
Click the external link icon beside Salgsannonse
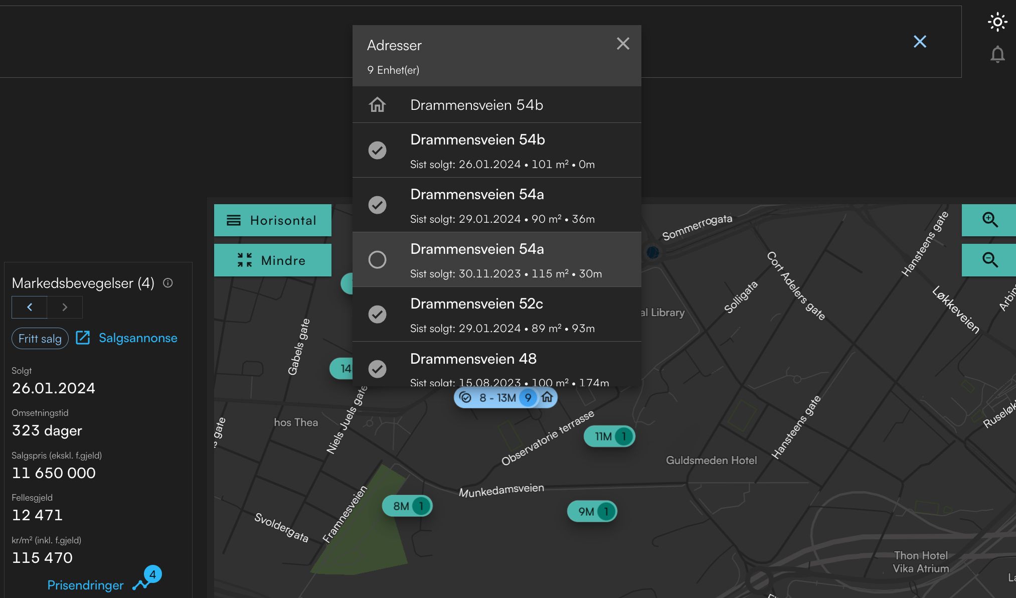point(83,338)
